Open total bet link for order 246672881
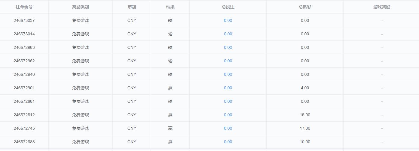The height and width of the screenshot is (151, 419). pyautogui.click(x=228, y=101)
